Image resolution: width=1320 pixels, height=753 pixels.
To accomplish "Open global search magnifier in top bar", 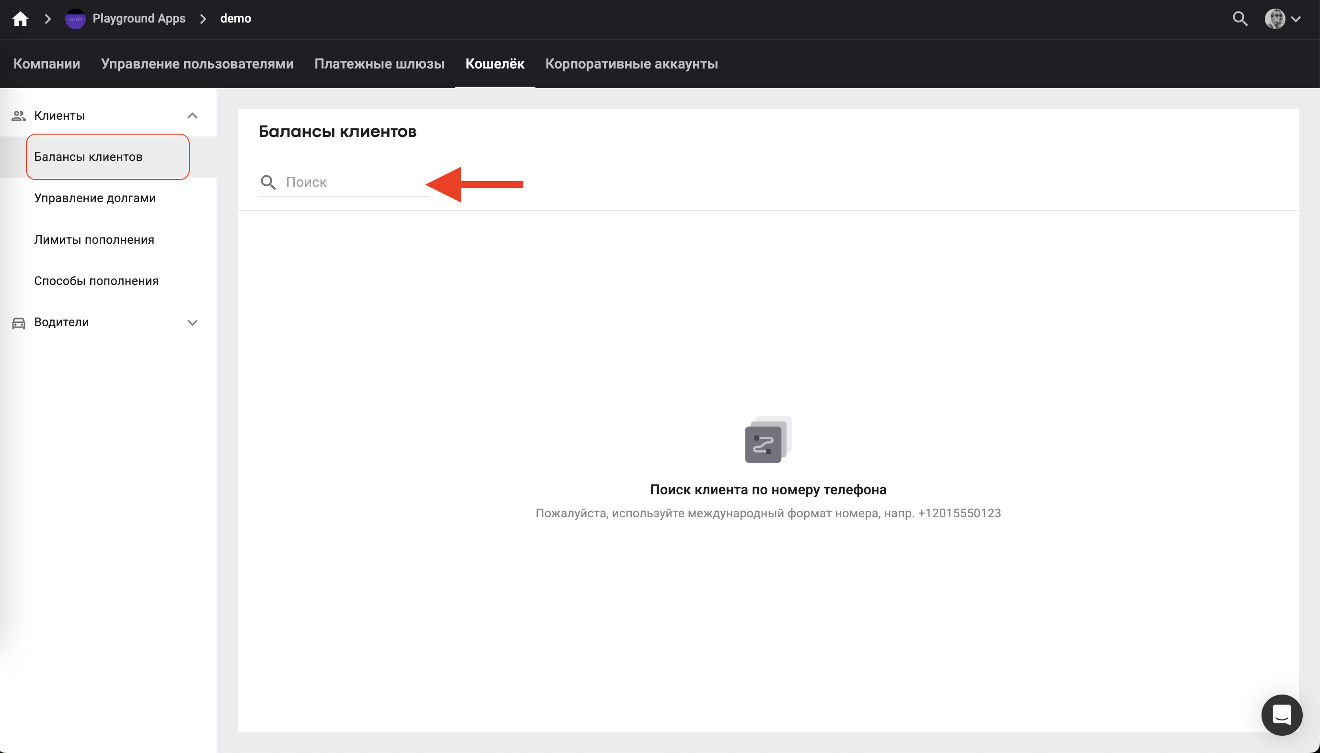I will point(1240,19).
